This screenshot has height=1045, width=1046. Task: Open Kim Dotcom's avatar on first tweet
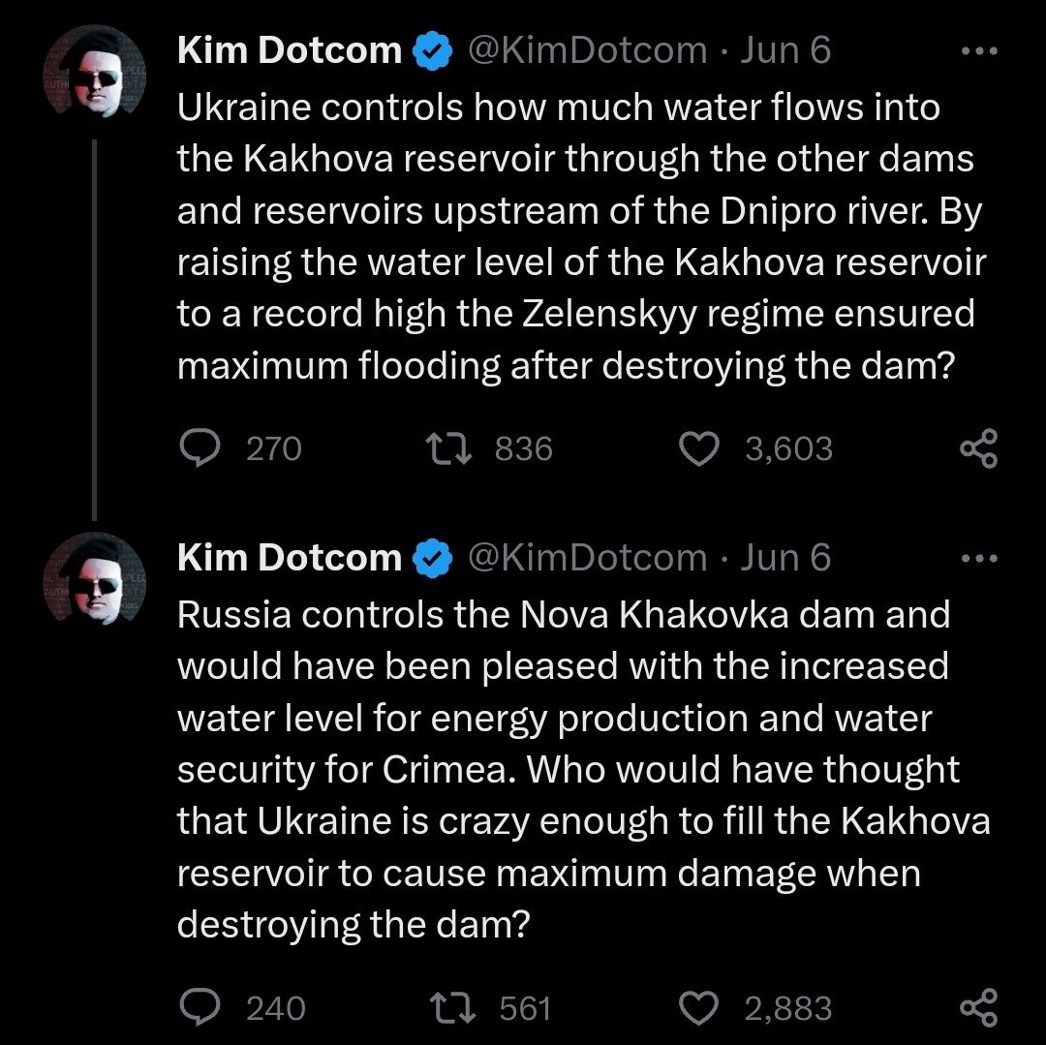(95, 79)
